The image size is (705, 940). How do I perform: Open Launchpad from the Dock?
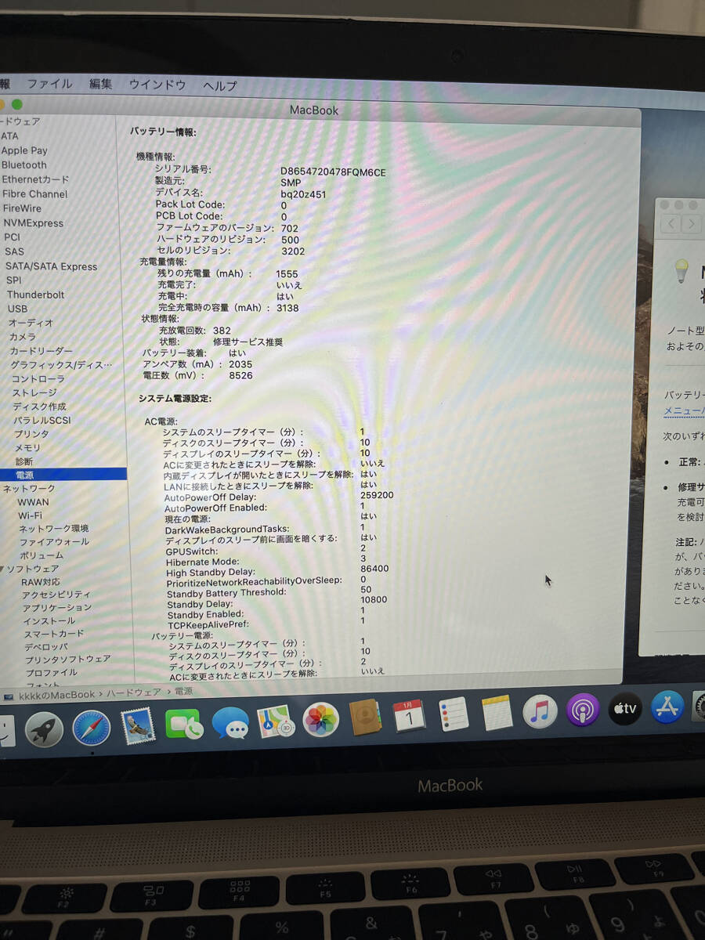[x=44, y=730]
